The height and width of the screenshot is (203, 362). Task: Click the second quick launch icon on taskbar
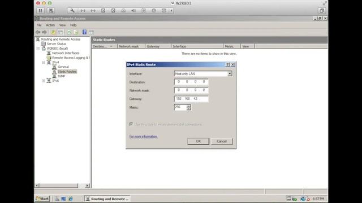click(x=64, y=199)
